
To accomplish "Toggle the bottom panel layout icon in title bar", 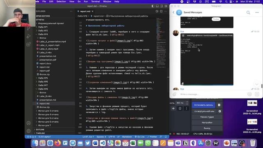I will 157,6.
